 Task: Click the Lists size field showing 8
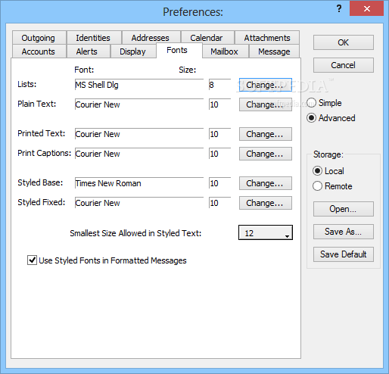point(219,85)
